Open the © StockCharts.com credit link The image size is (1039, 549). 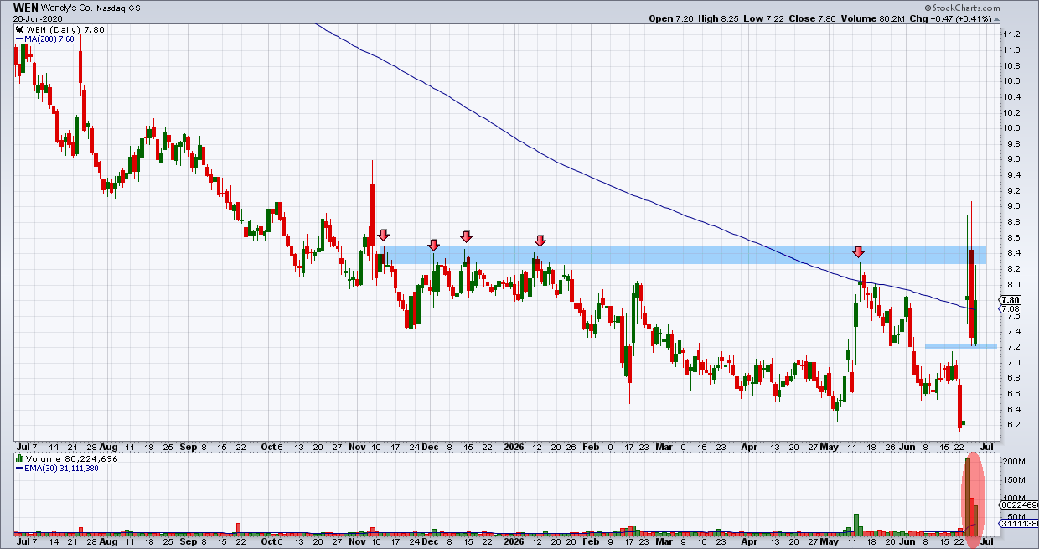(963, 7)
